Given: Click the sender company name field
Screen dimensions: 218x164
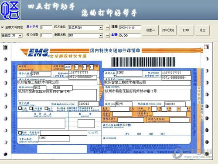Looking at the screenshot, I should (57, 83).
